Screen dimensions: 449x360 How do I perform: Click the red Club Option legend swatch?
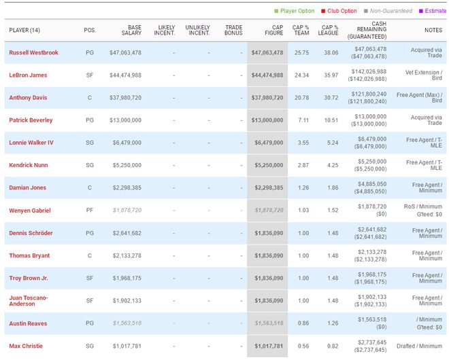[x=325, y=11]
